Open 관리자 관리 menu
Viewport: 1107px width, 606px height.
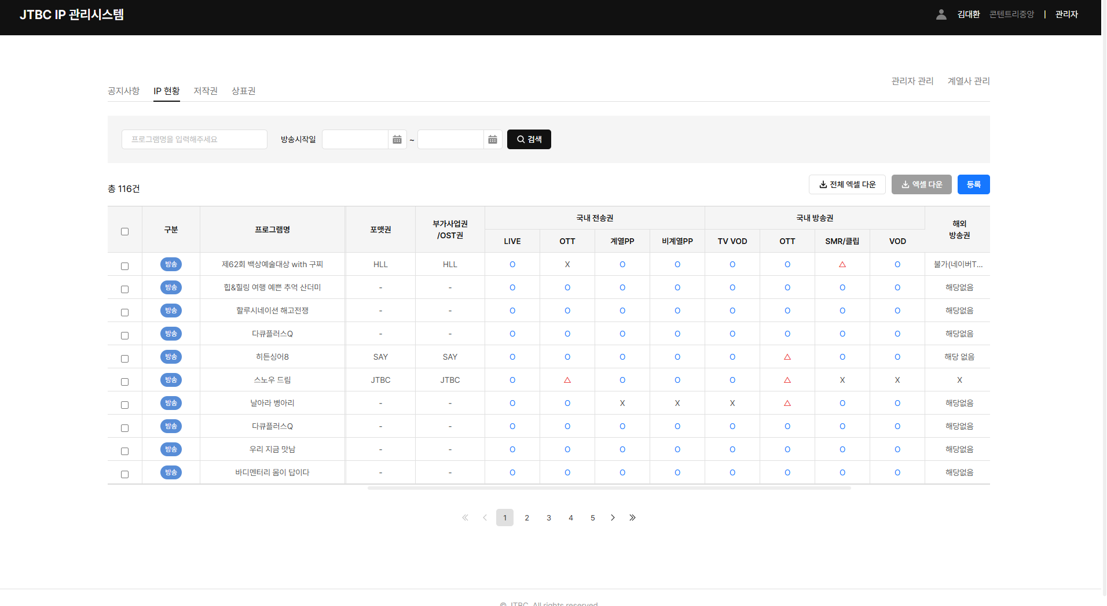point(912,81)
